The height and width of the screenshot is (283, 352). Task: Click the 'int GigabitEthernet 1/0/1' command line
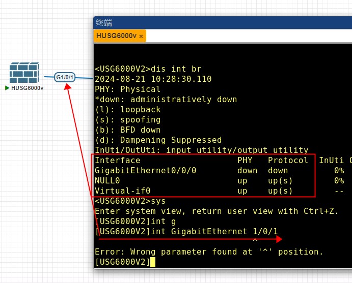point(186,231)
